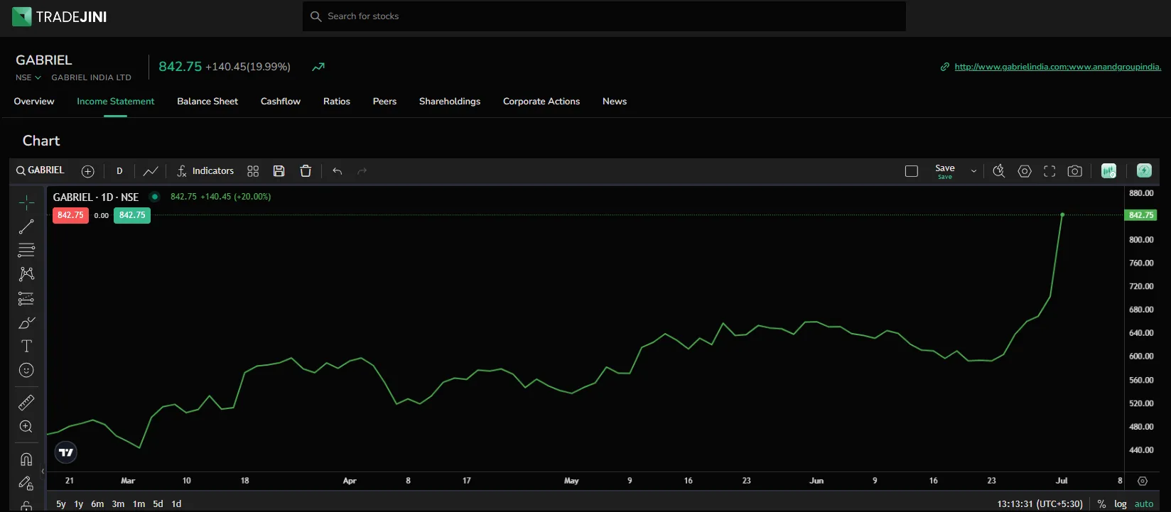The width and height of the screenshot is (1171, 512).
Task: Switch to the Balance Sheet tab
Action: point(207,102)
